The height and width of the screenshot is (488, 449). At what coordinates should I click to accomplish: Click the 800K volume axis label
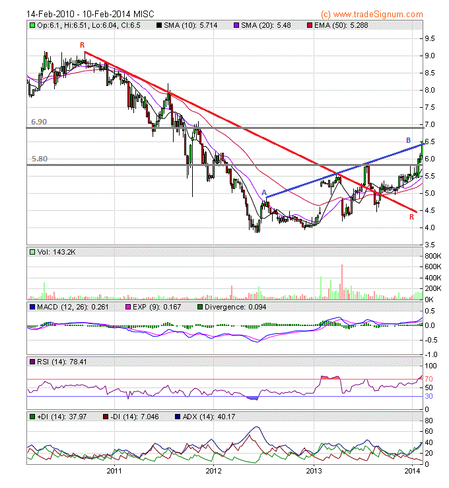(x=433, y=256)
